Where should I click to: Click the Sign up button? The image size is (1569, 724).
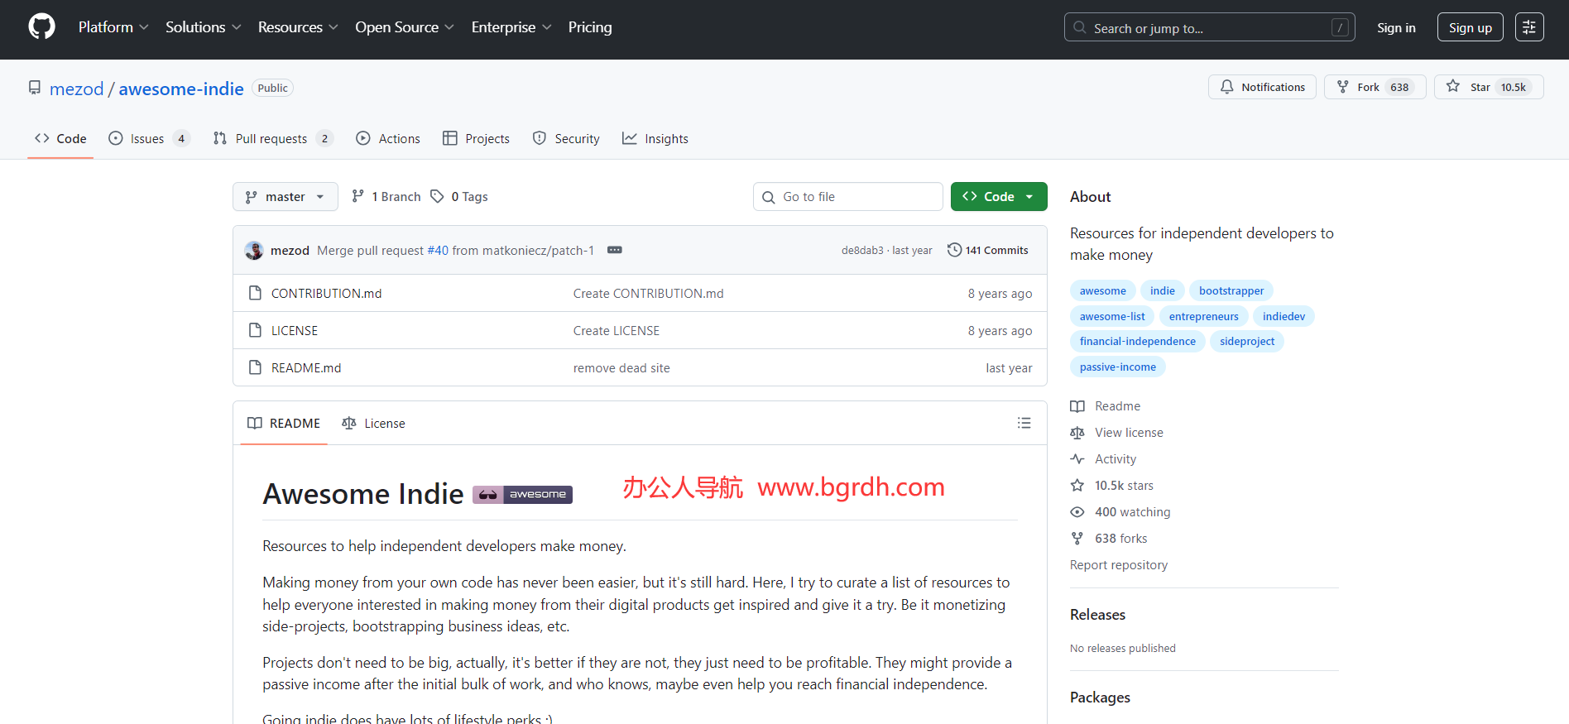[x=1470, y=27]
